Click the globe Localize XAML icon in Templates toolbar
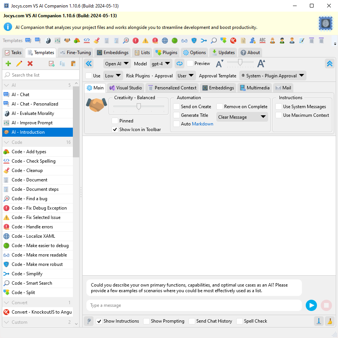The image size is (338, 338). pyautogui.click(x=165, y=41)
